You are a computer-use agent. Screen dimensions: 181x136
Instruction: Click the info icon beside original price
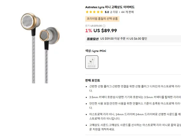pos(104,26)
